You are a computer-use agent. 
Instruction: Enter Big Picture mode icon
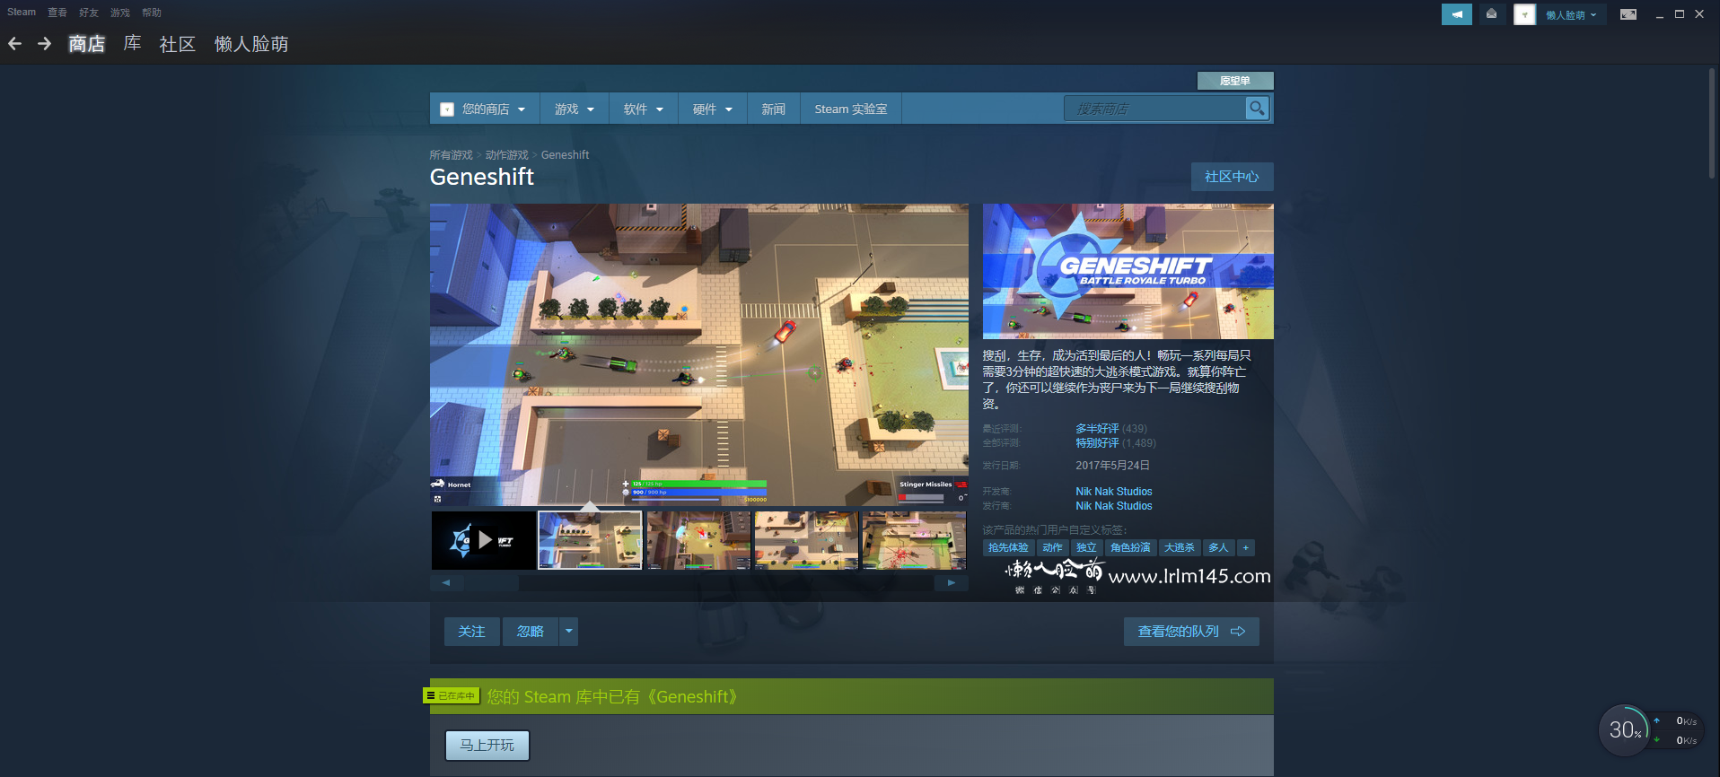(1628, 14)
